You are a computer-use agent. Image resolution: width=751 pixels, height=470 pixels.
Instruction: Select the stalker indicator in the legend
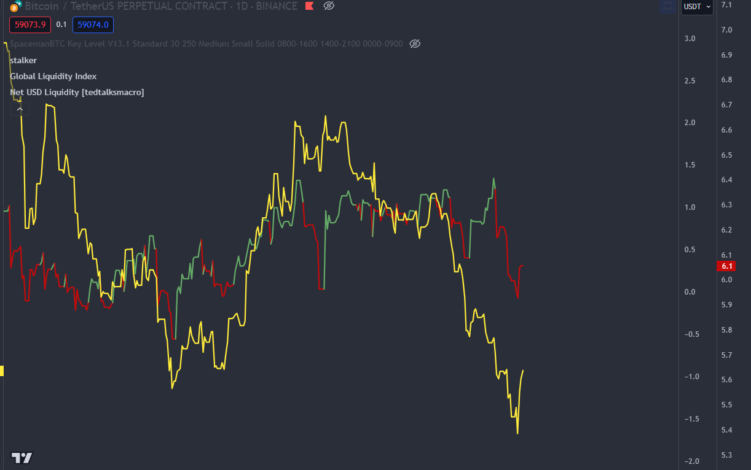[x=23, y=60]
